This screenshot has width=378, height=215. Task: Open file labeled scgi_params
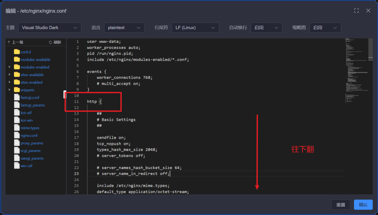[x=31, y=151]
